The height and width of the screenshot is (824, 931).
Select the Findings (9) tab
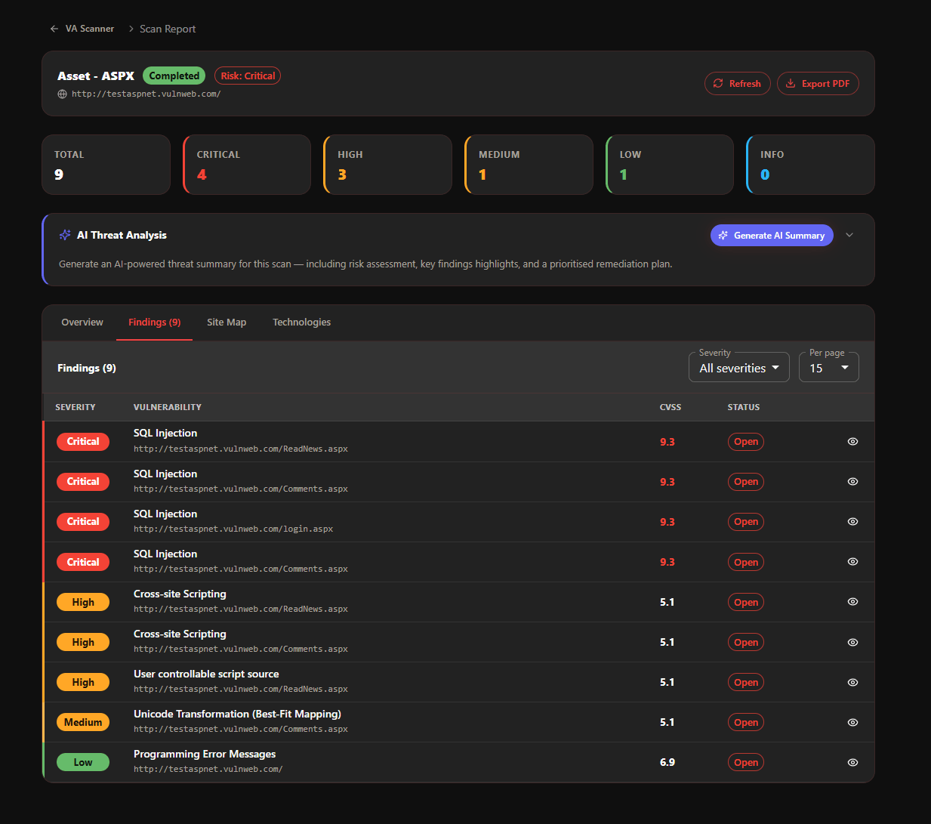[155, 323]
